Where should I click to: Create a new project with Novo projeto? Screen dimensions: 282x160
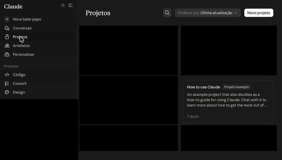[x=258, y=13]
